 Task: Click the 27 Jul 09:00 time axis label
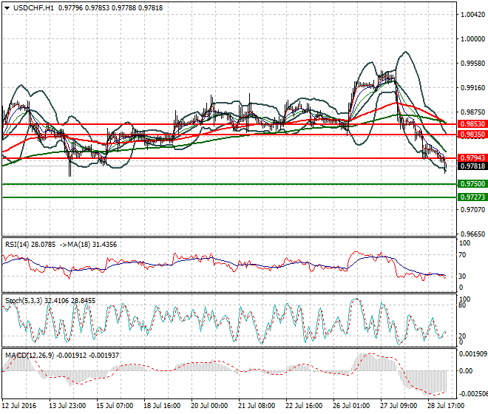point(399,406)
